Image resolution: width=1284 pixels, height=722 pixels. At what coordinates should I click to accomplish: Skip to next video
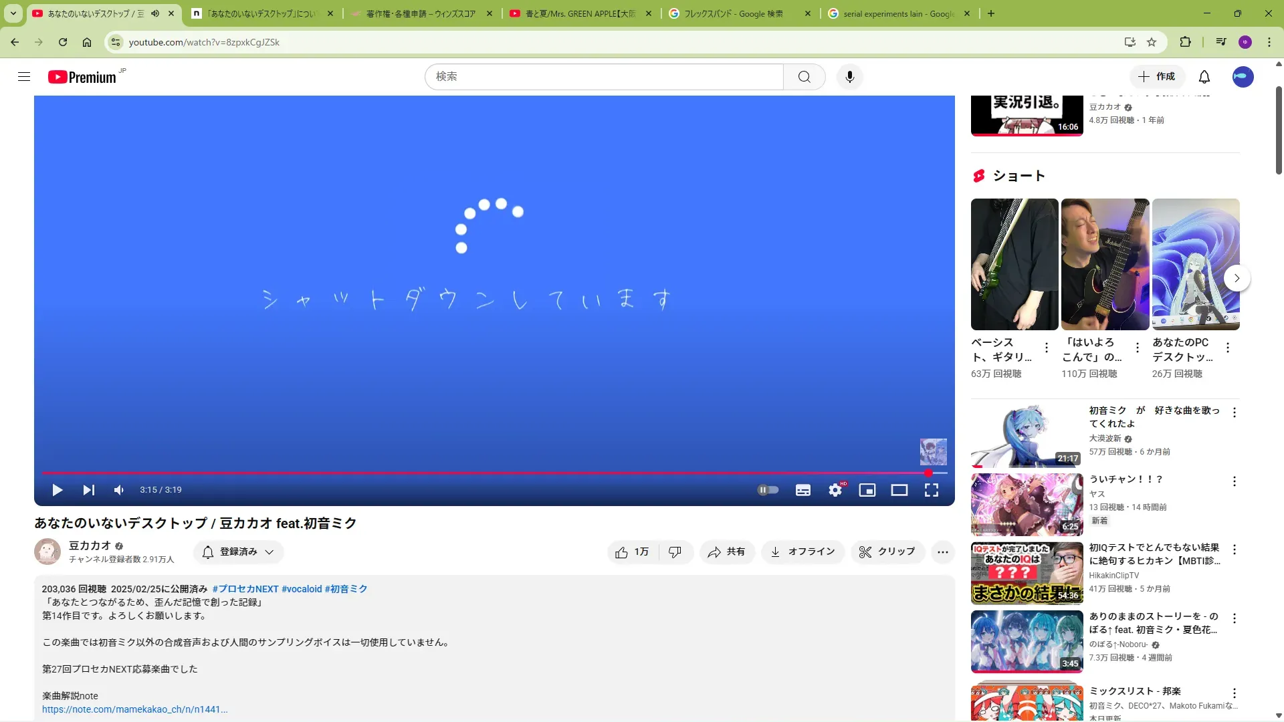pos(88,490)
